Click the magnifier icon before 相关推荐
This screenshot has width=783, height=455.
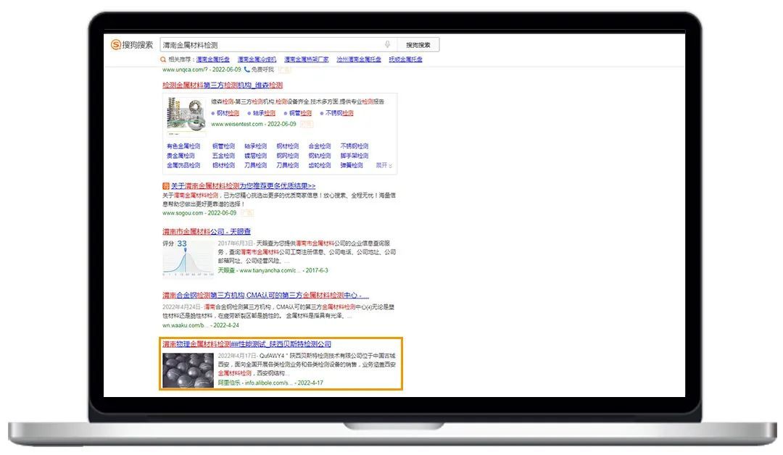pos(163,59)
